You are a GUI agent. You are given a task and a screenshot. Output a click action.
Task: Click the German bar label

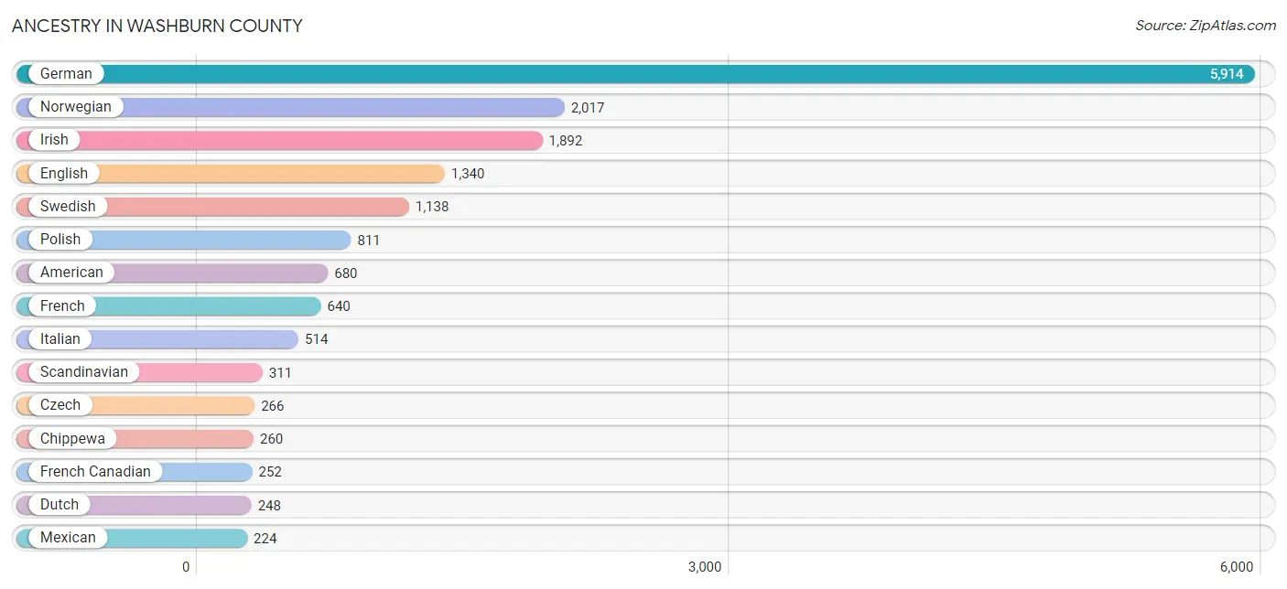pyautogui.click(x=66, y=73)
